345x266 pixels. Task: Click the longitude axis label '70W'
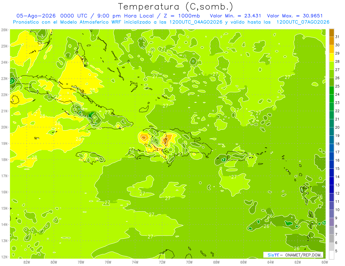pos(189,262)
